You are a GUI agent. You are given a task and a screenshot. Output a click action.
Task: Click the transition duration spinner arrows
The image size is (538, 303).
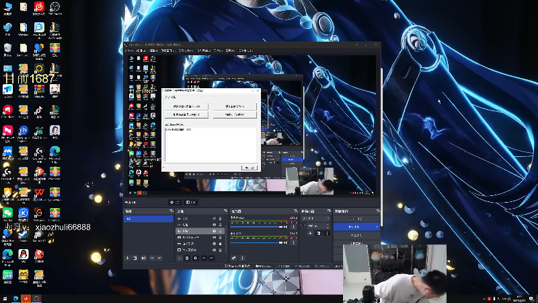tap(328, 226)
